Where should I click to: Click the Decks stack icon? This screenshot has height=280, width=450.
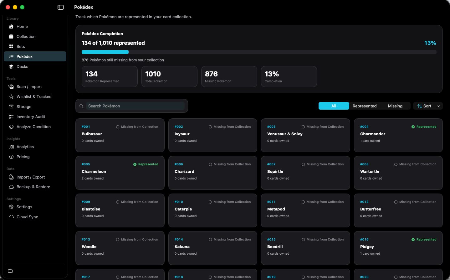[11, 67]
